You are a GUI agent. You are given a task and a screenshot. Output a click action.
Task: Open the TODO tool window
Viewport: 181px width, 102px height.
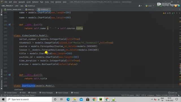tap(23, 93)
